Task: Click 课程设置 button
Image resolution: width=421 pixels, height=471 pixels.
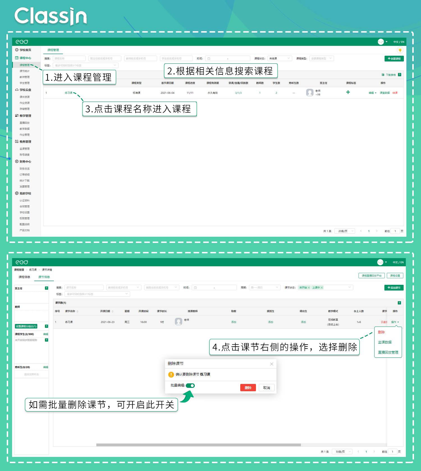Action: 395,276
